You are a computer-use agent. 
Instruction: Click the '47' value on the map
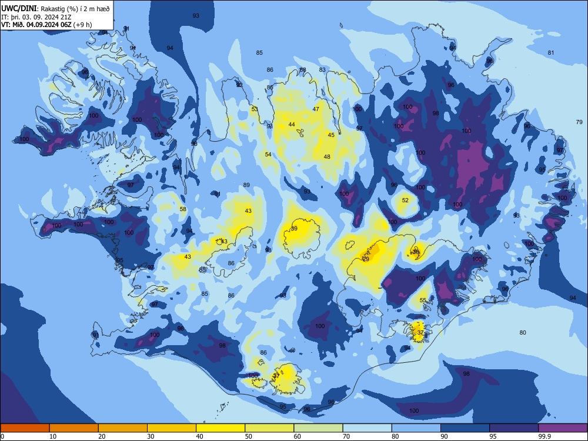(316, 109)
